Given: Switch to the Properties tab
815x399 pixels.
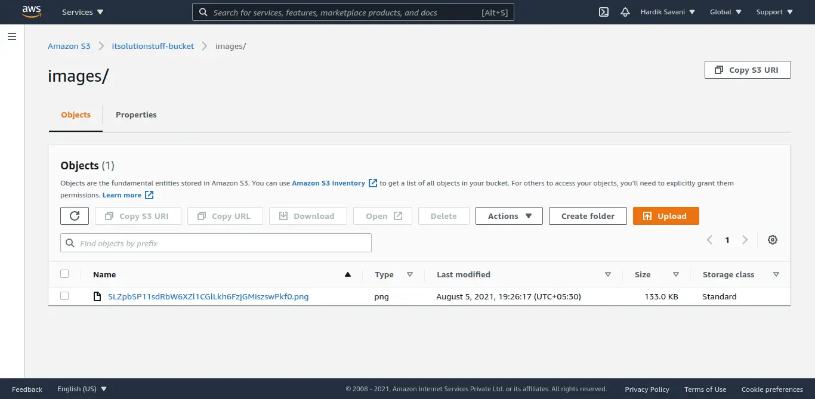Looking at the screenshot, I should coord(136,115).
